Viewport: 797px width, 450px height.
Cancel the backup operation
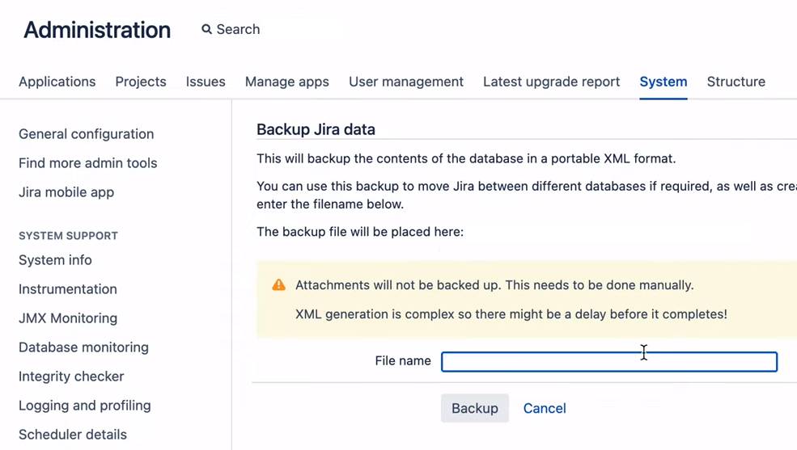(545, 409)
